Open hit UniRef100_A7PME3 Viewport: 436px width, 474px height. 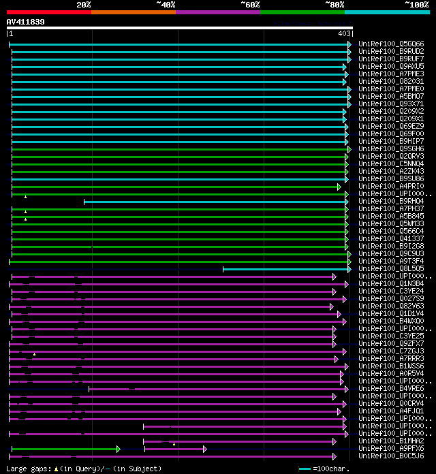[391, 74]
